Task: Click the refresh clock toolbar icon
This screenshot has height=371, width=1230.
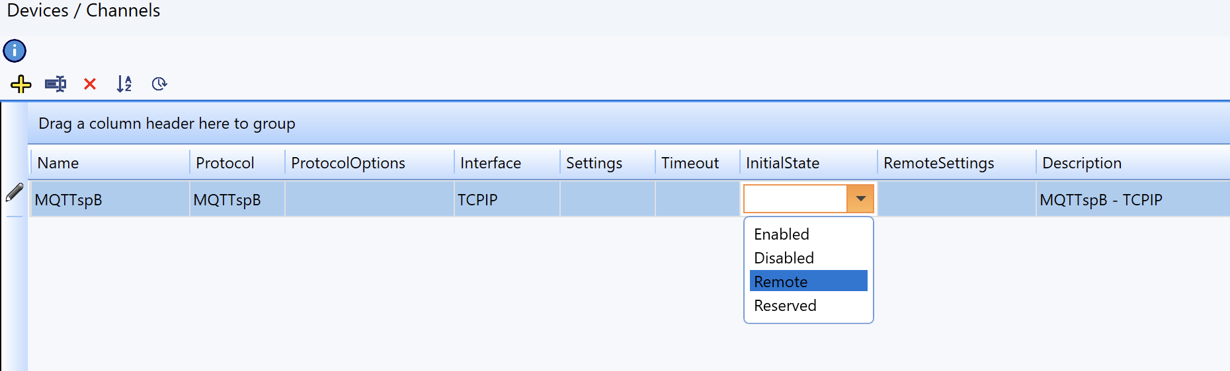Action: pyautogui.click(x=159, y=84)
